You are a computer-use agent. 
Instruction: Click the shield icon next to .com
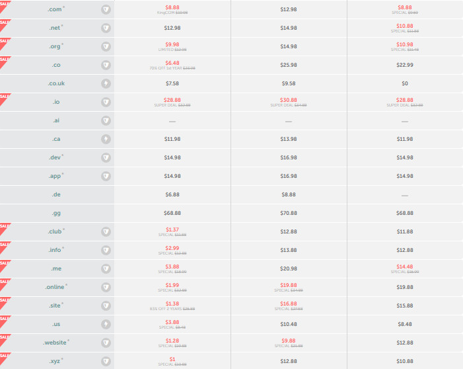coord(106,9)
